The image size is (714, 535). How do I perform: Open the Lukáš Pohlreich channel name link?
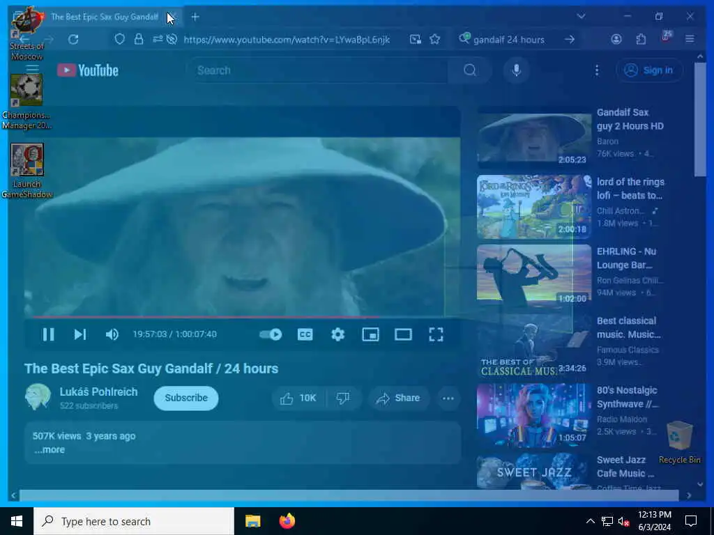click(98, 391)
